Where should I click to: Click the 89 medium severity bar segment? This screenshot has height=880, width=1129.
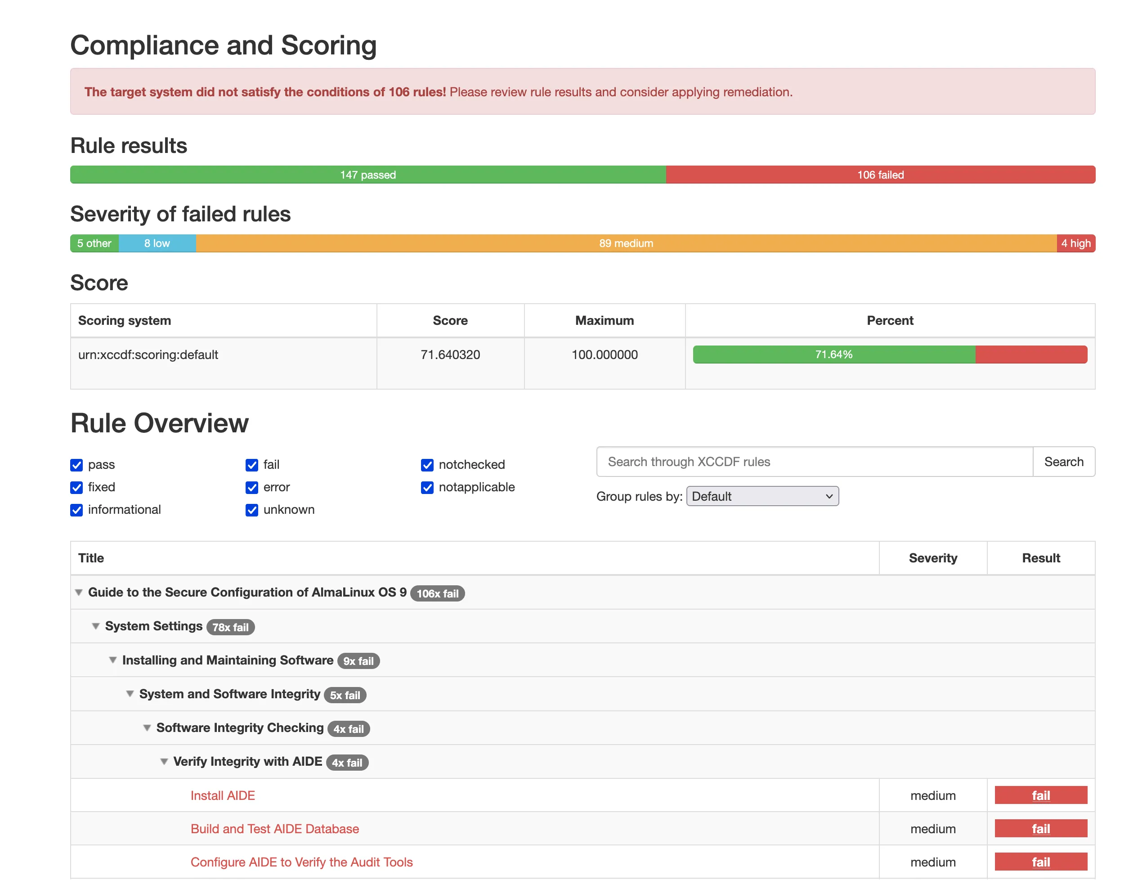626,243
